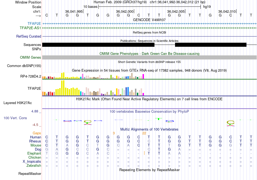Click the TFAP2E GTEx expression label
257x180 pixels.
[34, 88]
